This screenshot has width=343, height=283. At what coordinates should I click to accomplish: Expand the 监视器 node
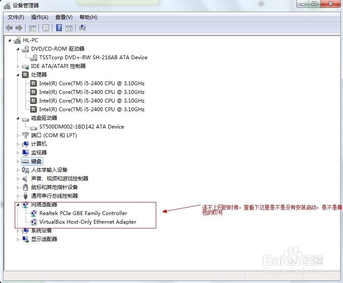(x=18, y=153)
